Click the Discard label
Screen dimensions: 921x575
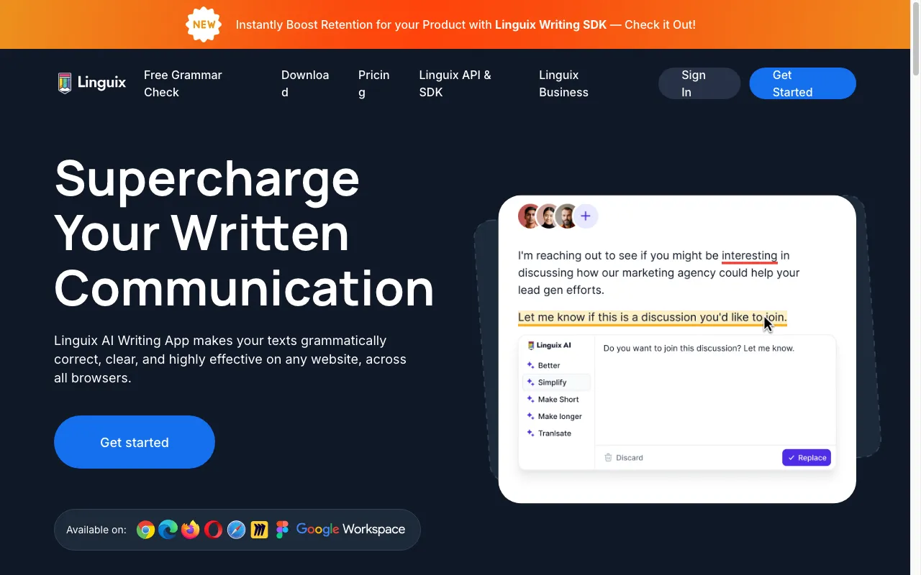click(630, 457)
